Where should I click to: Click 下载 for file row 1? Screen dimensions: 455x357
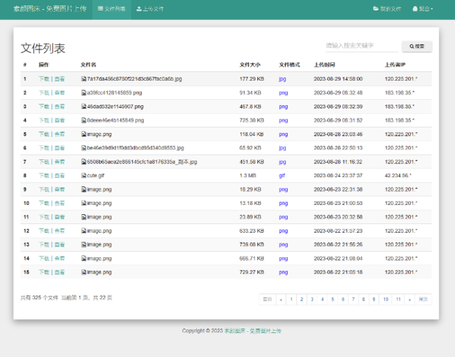44,79
